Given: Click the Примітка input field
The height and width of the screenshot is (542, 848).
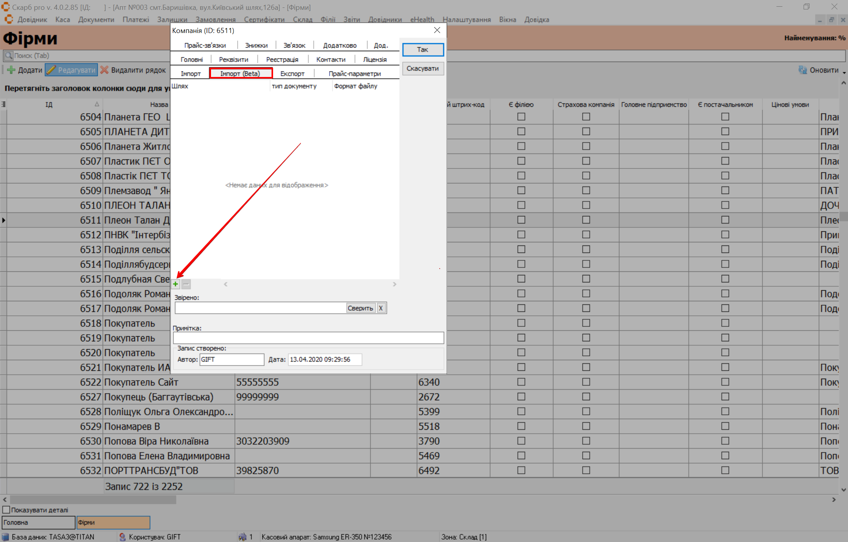Looking at the screenshot, I should [x=308, y=338].
